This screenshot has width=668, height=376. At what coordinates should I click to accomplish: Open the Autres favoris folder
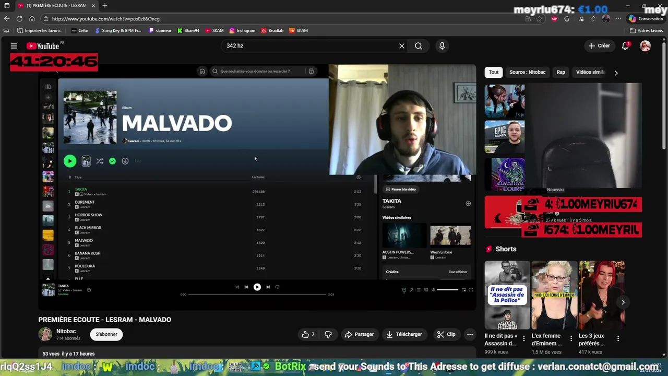(647, 30)
